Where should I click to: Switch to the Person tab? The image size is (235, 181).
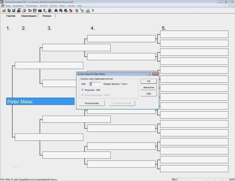[x=47, y=16]
